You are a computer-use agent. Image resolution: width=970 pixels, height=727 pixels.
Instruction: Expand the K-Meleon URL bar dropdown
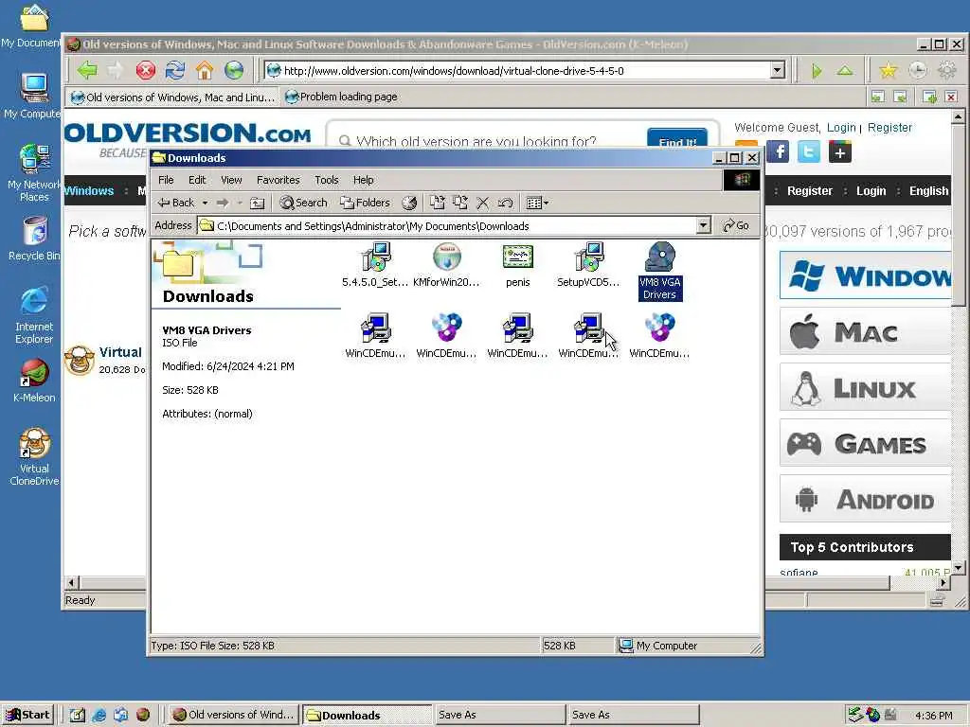(x=778, y=70)
